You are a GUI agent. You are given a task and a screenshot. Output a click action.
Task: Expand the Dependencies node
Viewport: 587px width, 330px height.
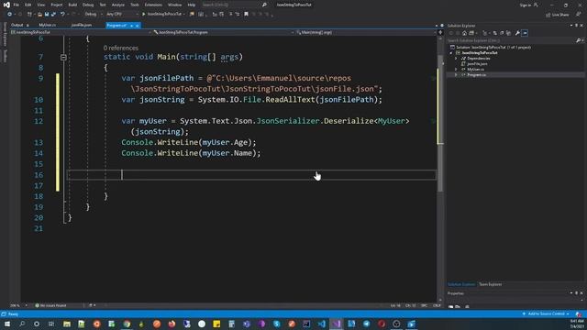pos(456,59)
